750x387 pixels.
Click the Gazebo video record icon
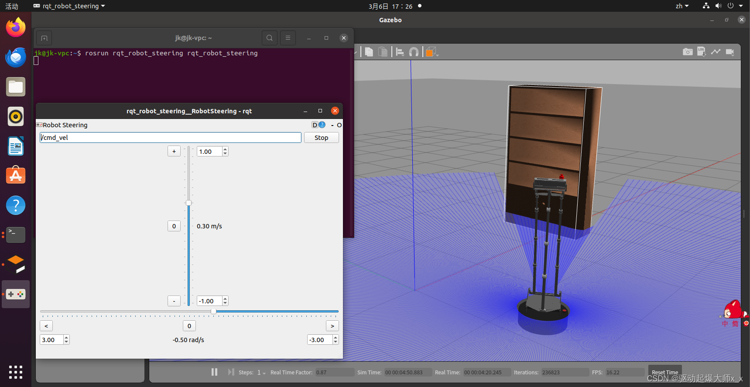click(x=729, y=51)
